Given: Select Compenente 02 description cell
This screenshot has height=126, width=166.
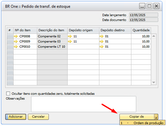Looking at the screenshot, I should pos(52,36).
